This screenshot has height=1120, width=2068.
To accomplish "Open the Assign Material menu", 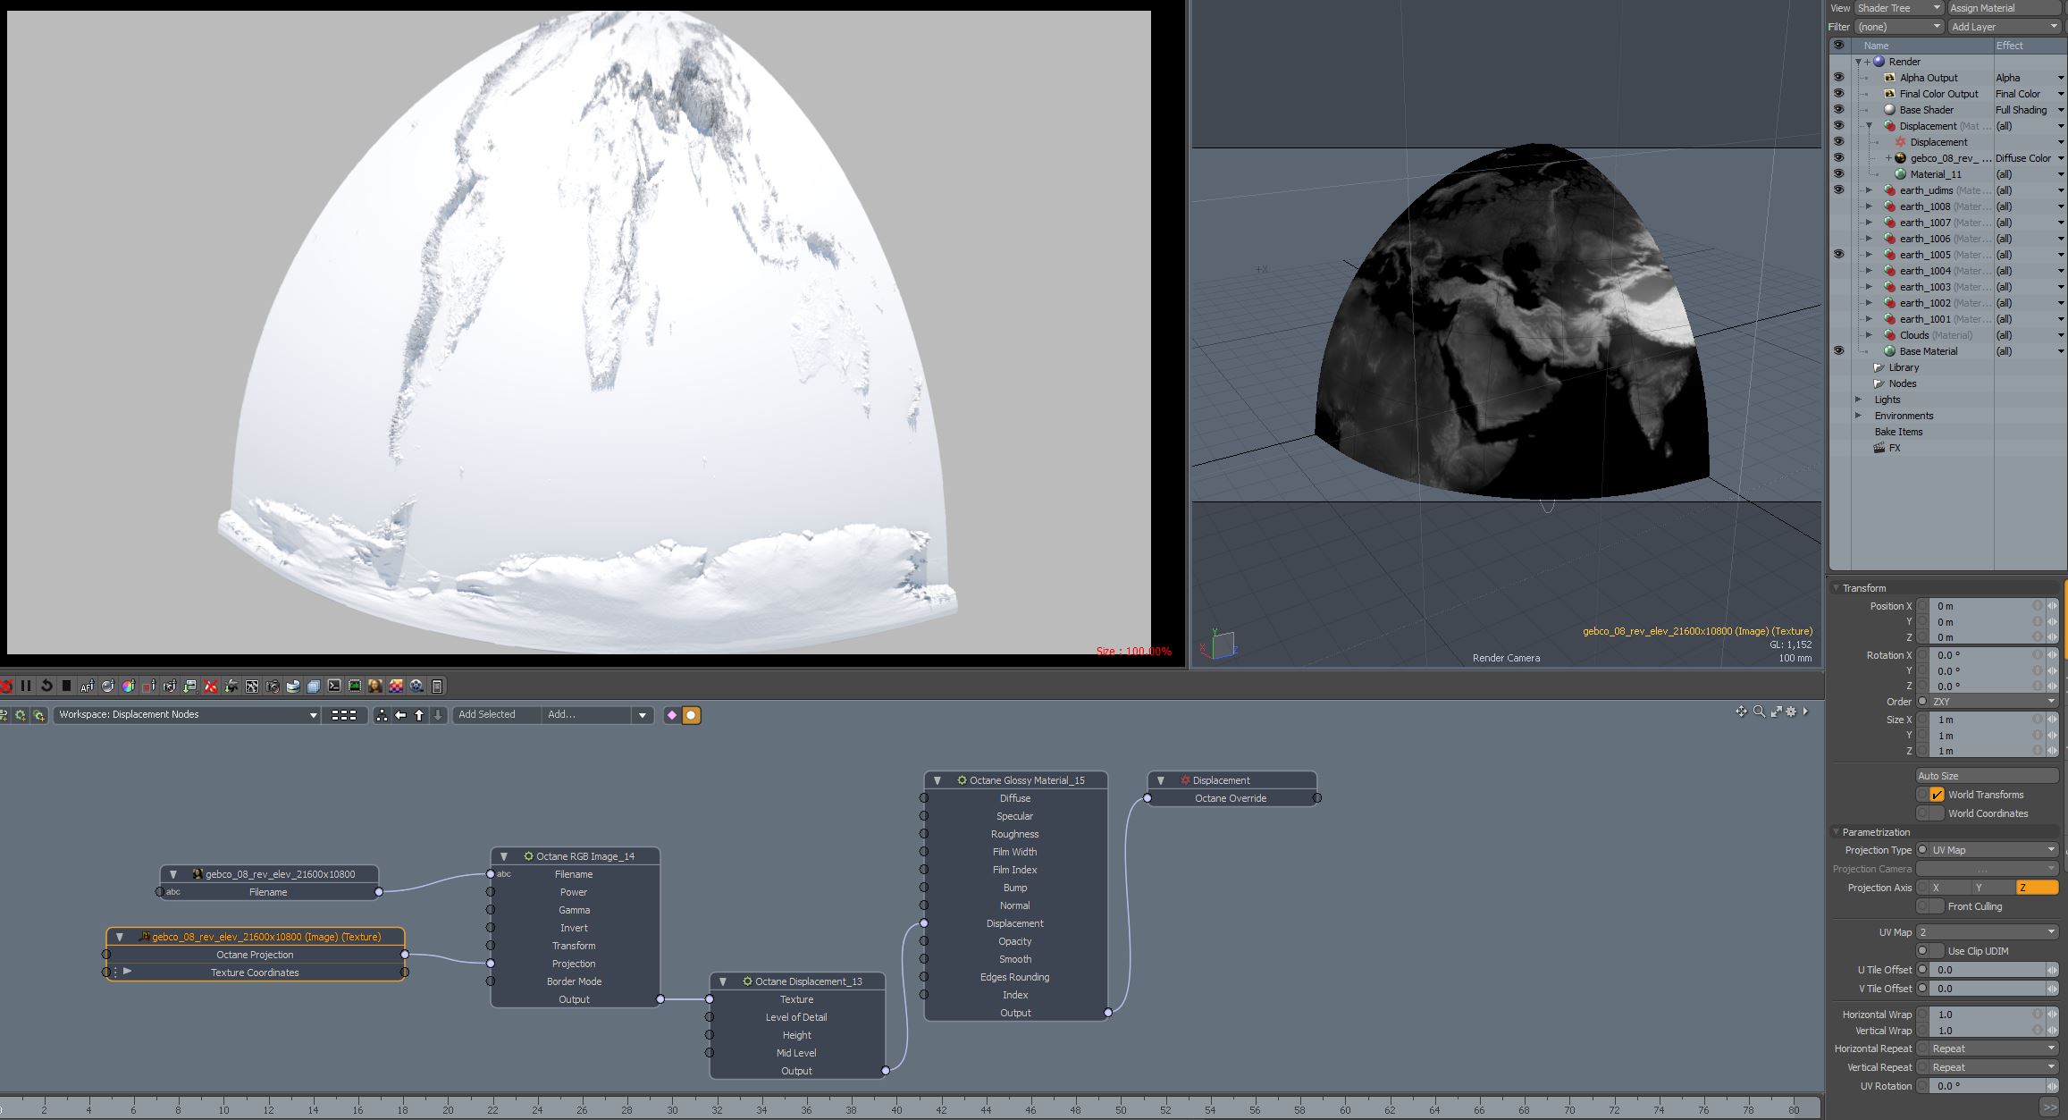I will (2004, 8).
